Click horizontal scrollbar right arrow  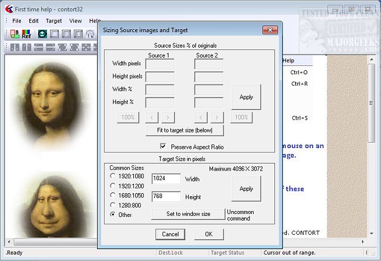(363, 242)
